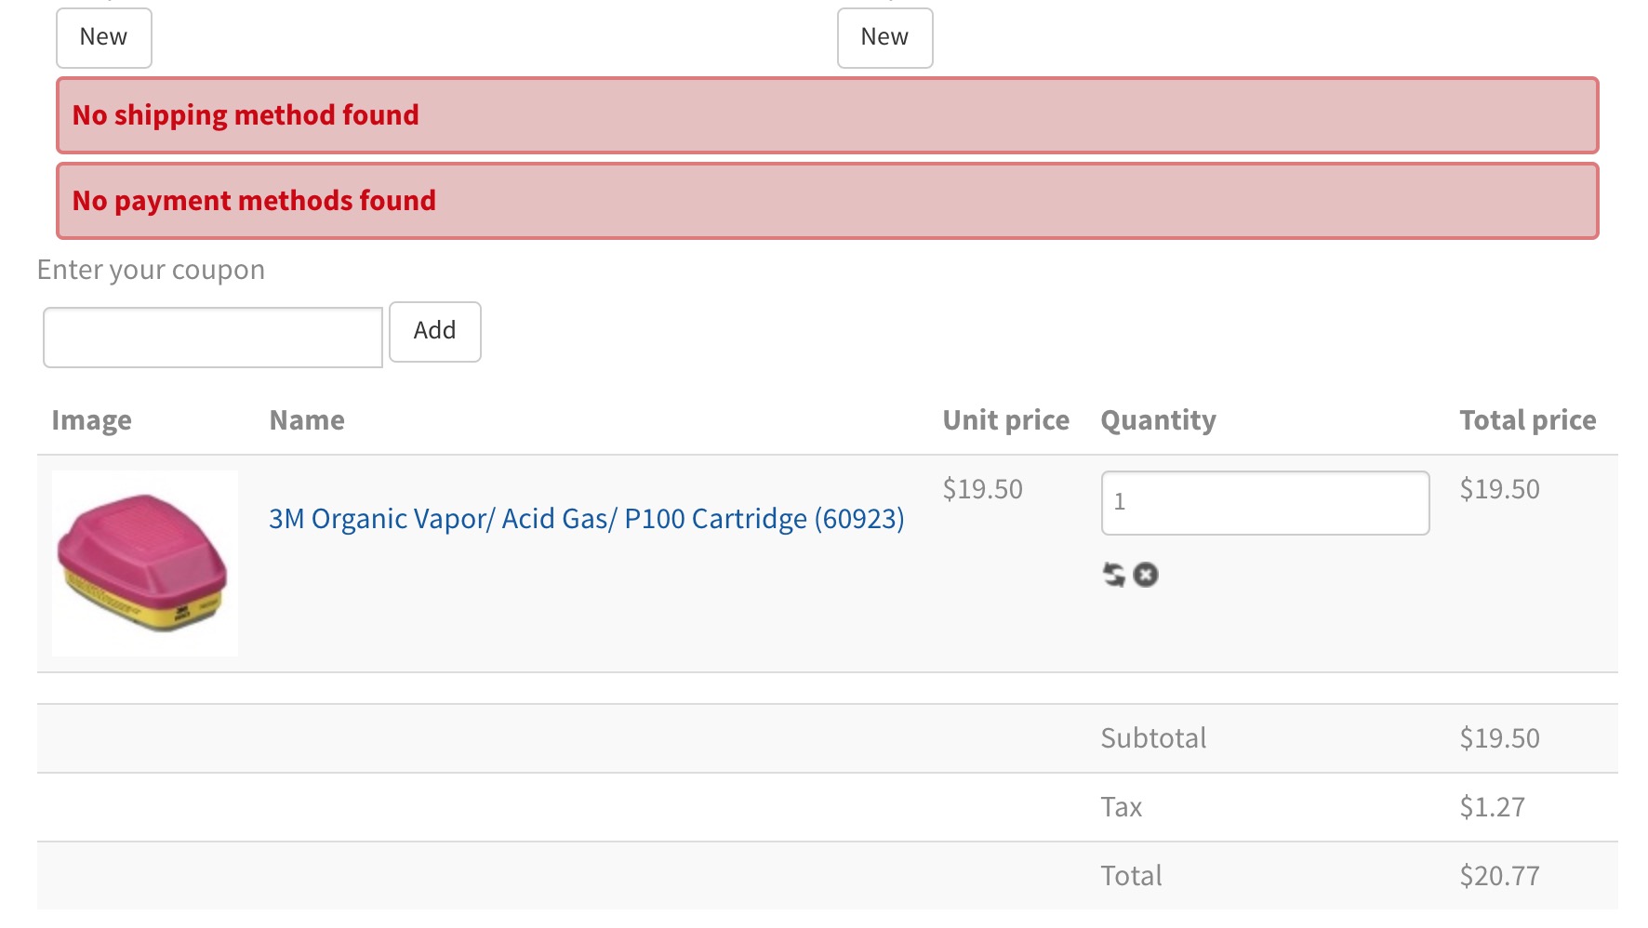Click the Name column header
1648x928 pixels.
pos(307,420)
